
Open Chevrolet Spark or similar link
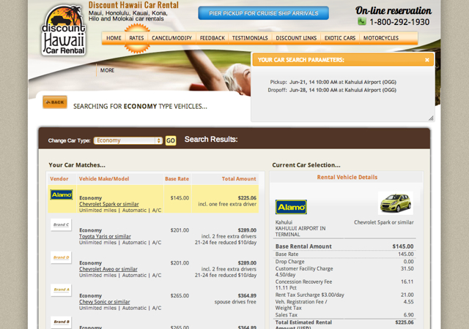point(109,204)
